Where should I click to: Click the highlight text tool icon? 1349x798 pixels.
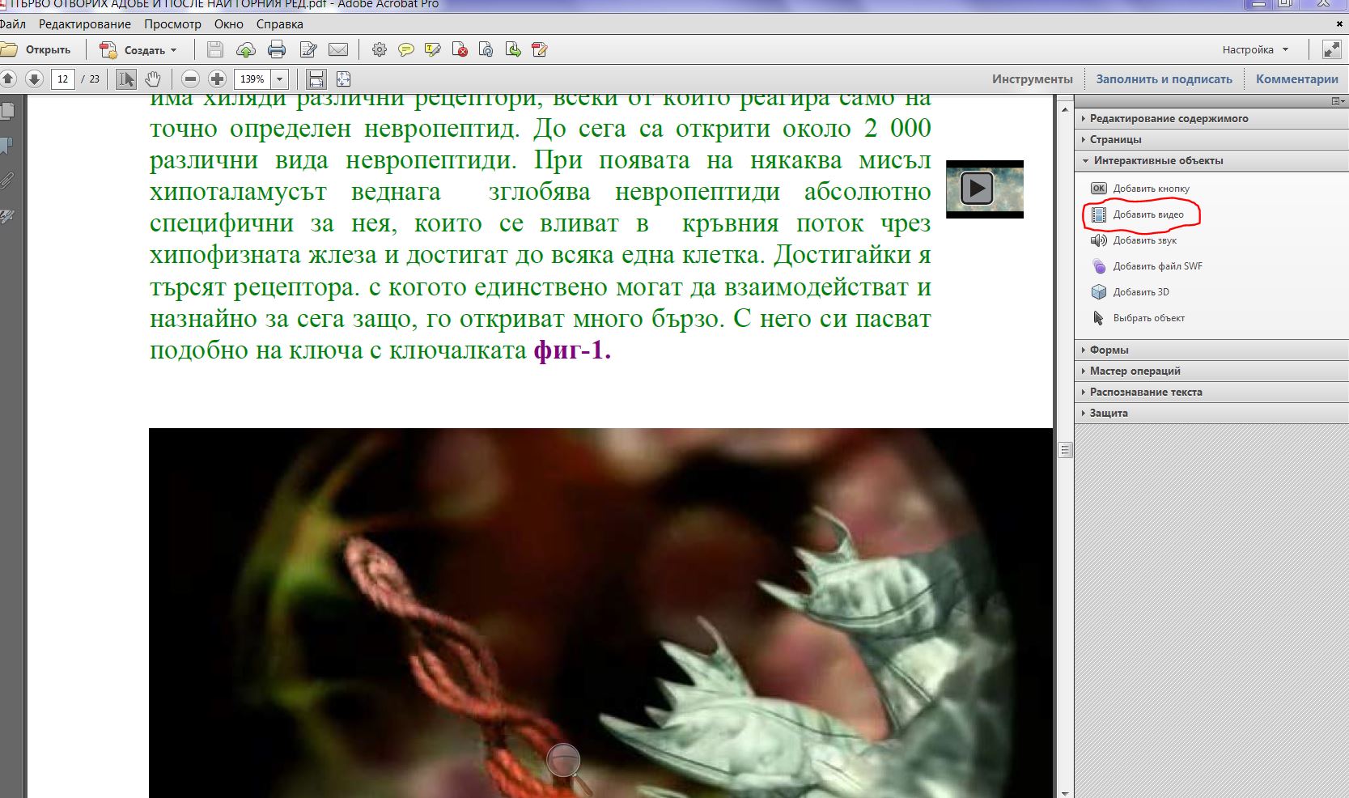pos(433,50)
